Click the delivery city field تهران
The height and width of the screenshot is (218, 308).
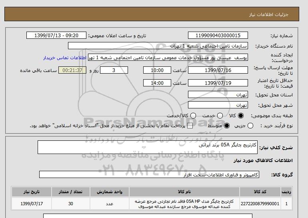pyautogui.click(x=218, y=105)
